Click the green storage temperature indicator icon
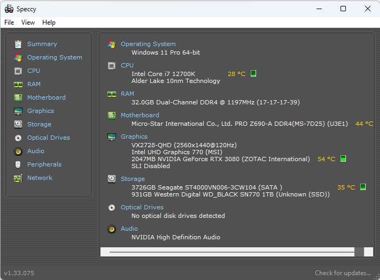The height and width of the screenshot is (280, 380). (x=363, y=187)
